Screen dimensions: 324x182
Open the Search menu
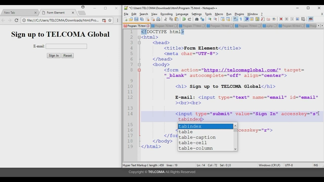(144, 14)
